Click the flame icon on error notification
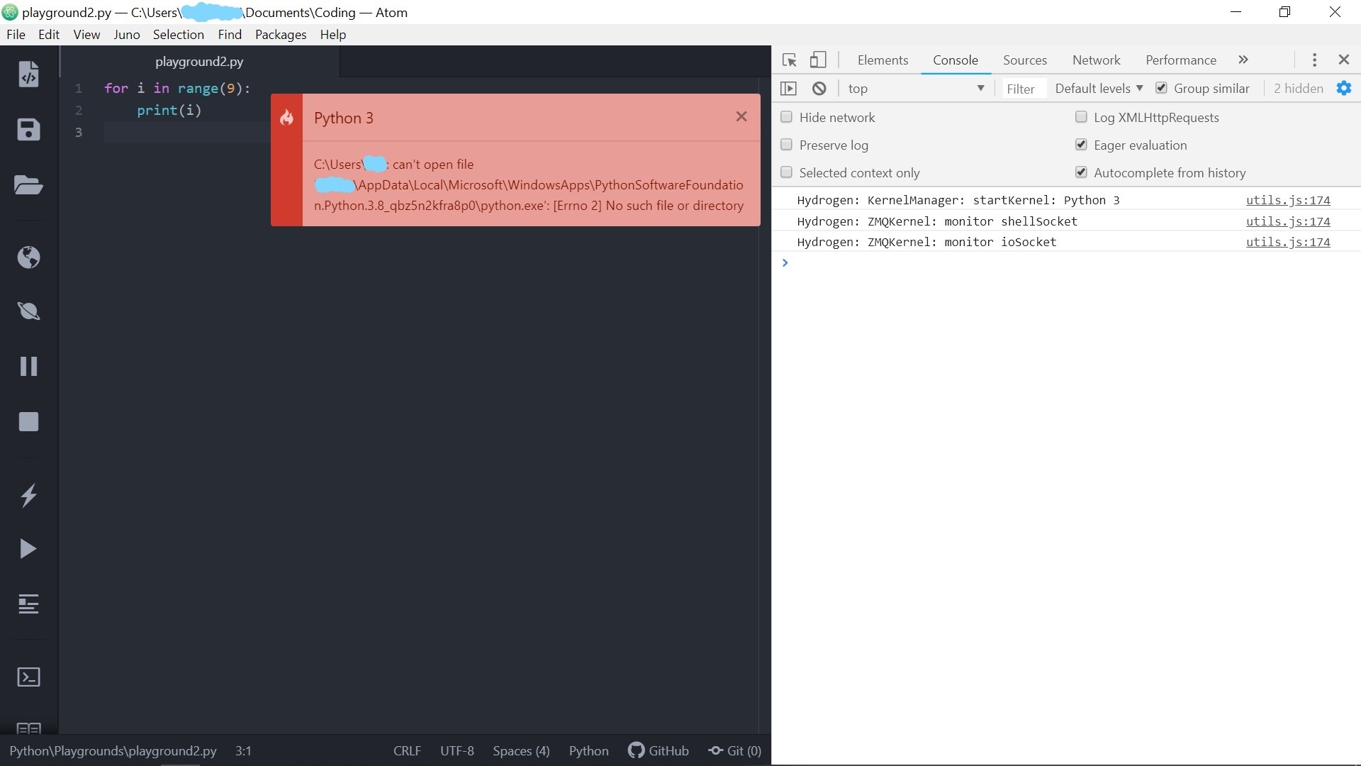 click(x=286, y=118)
